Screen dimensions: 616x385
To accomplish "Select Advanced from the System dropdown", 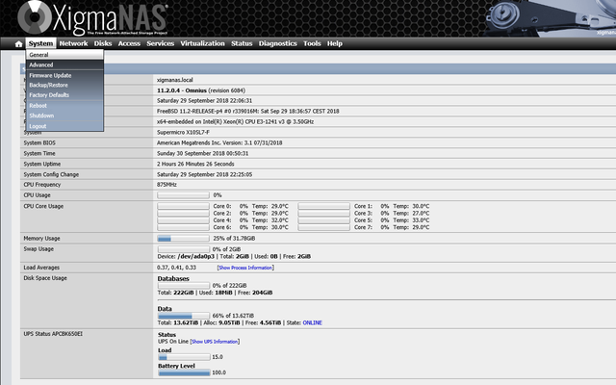I will [x=64, y=64].
